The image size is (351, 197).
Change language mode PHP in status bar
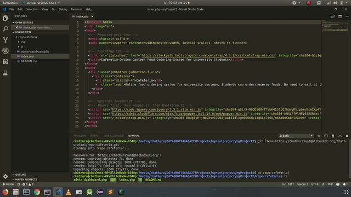(330, 184)
